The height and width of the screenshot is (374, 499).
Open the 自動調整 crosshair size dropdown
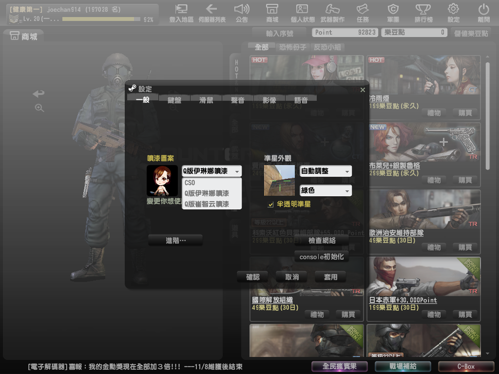point(326,171)
